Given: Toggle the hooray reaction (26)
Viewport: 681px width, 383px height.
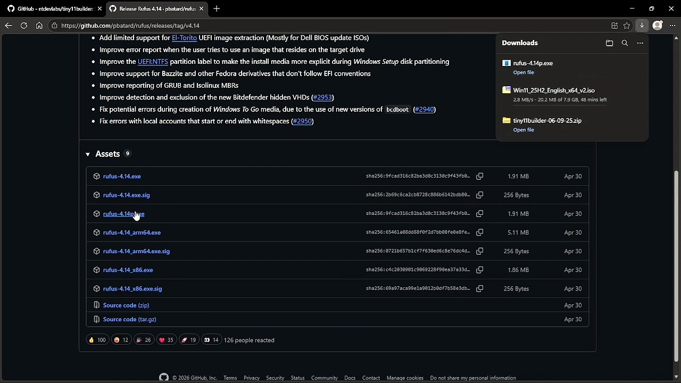Looking at the screenshot, I should (x=144, y=340).
